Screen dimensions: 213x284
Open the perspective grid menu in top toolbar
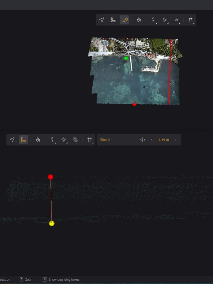(191, 20)
